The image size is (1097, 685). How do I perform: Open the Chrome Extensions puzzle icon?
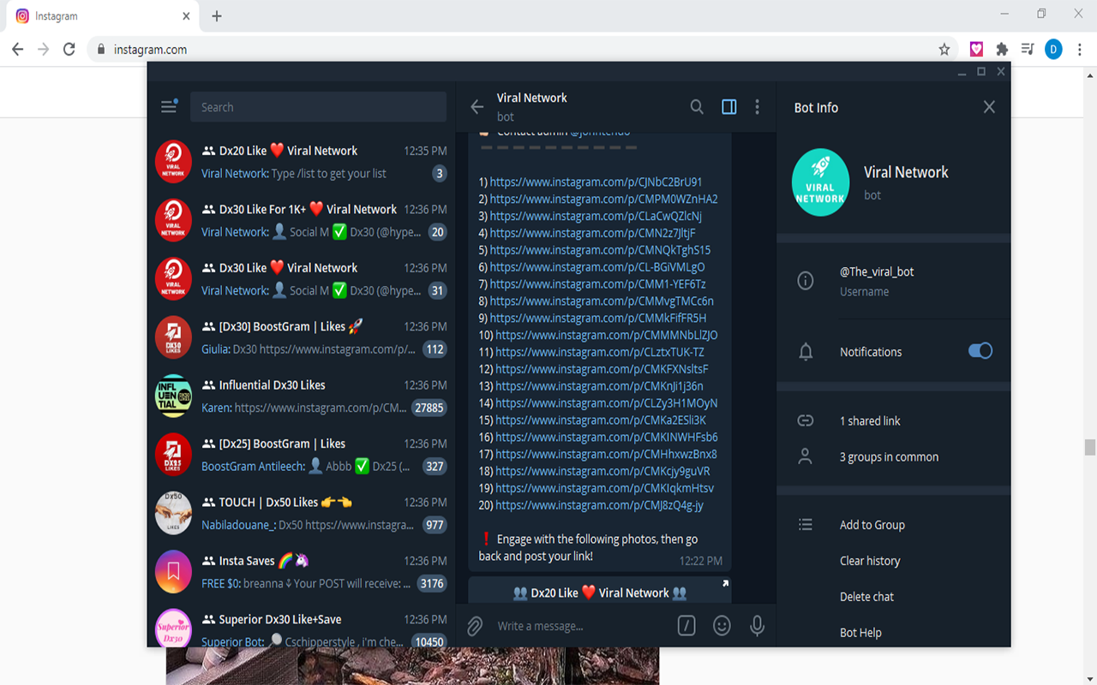click(1002, 50)
